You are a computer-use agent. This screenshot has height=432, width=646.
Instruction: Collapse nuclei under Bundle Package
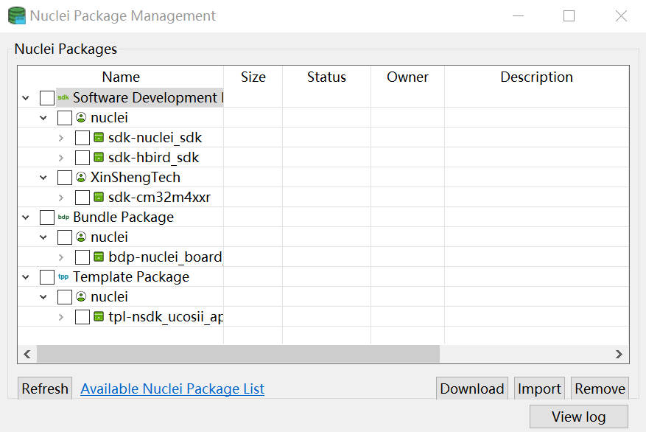(43, 237)
